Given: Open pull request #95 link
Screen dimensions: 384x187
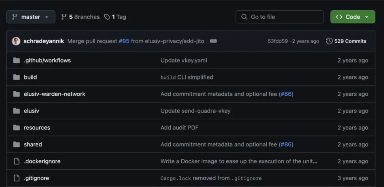Looking at the screenshot, I should tap(124, 41).
